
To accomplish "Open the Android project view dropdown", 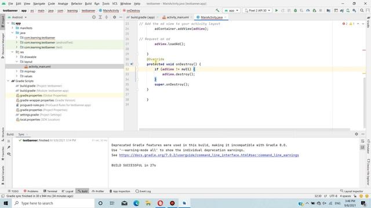I will [17, 17].
